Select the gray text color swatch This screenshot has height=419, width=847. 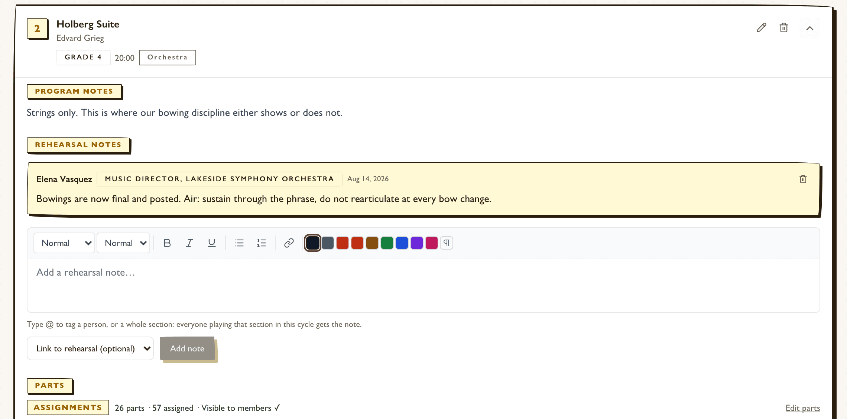tap(328, 243)
